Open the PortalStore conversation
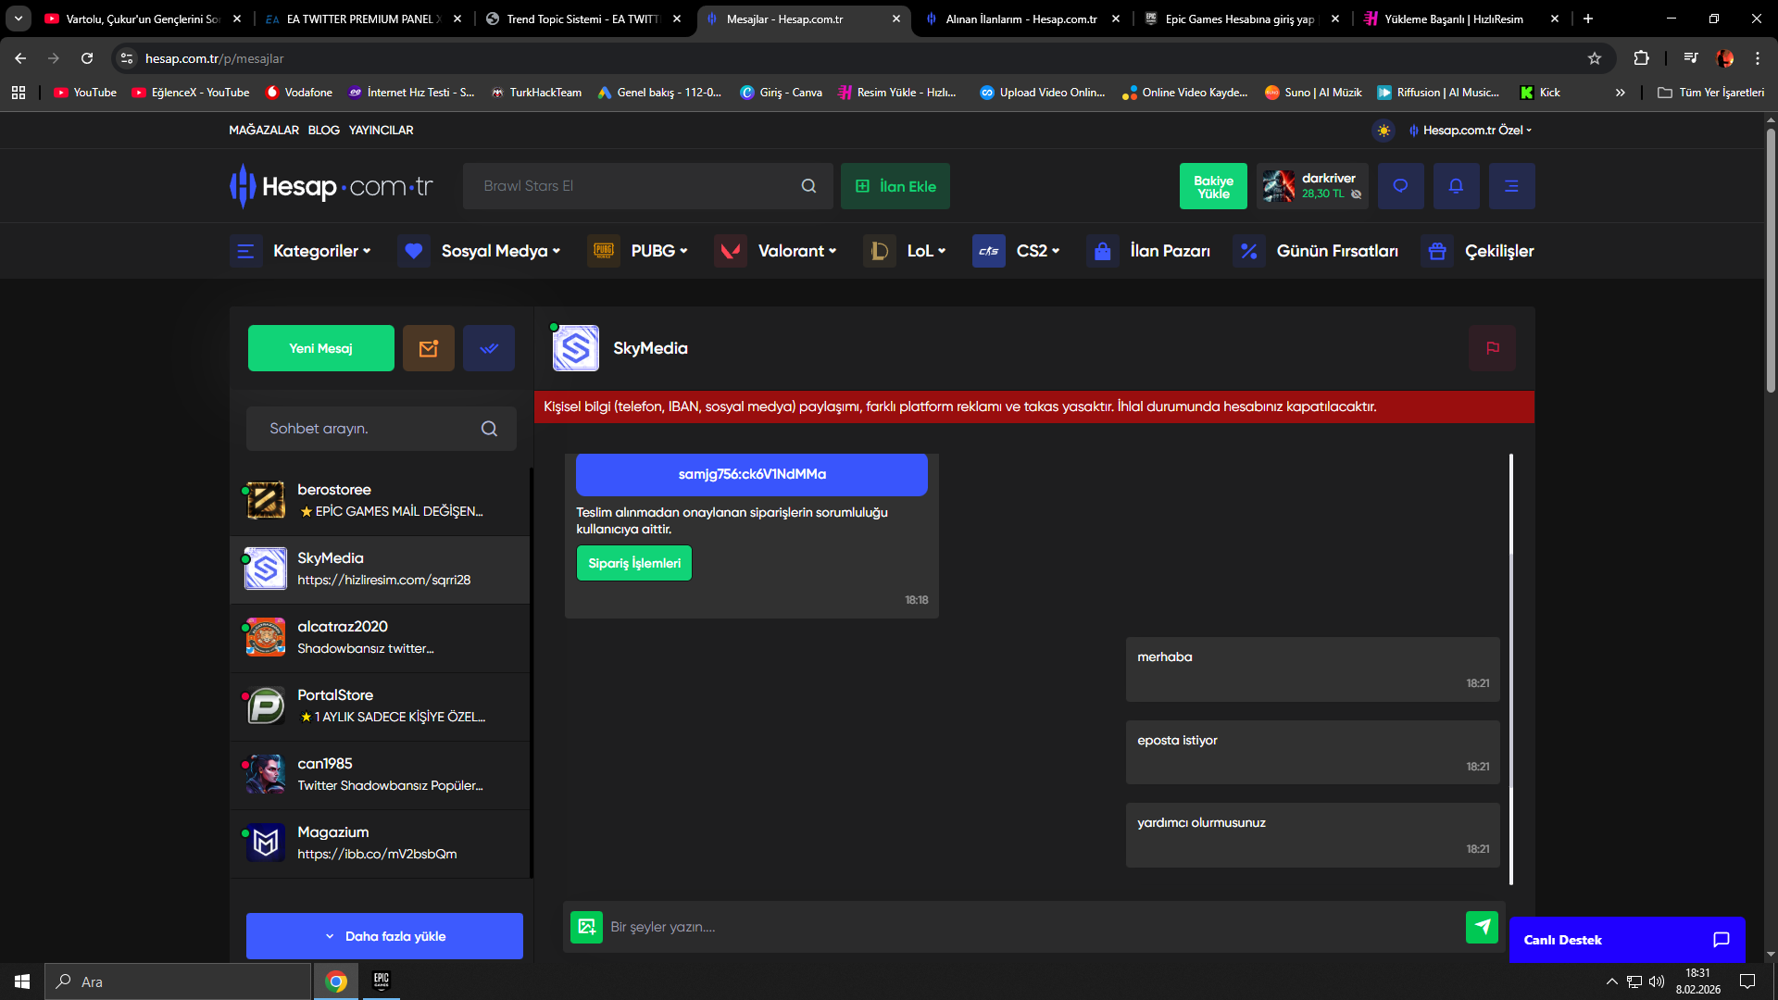The width and height of the screenshot is (1778, 1000). (x=380, y=706)
